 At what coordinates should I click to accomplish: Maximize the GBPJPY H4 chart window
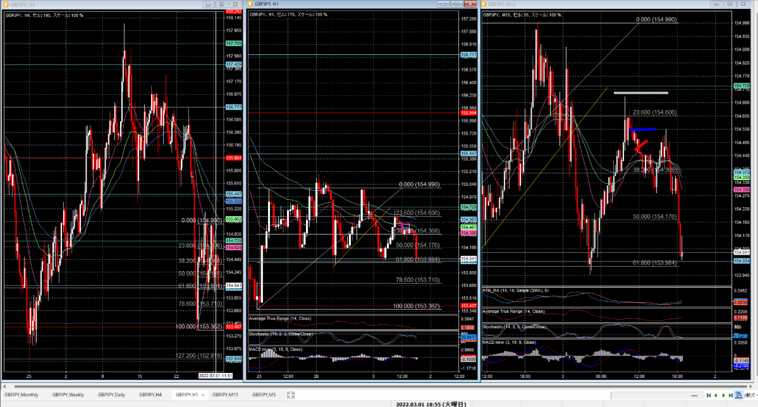[x=222, y=4]
